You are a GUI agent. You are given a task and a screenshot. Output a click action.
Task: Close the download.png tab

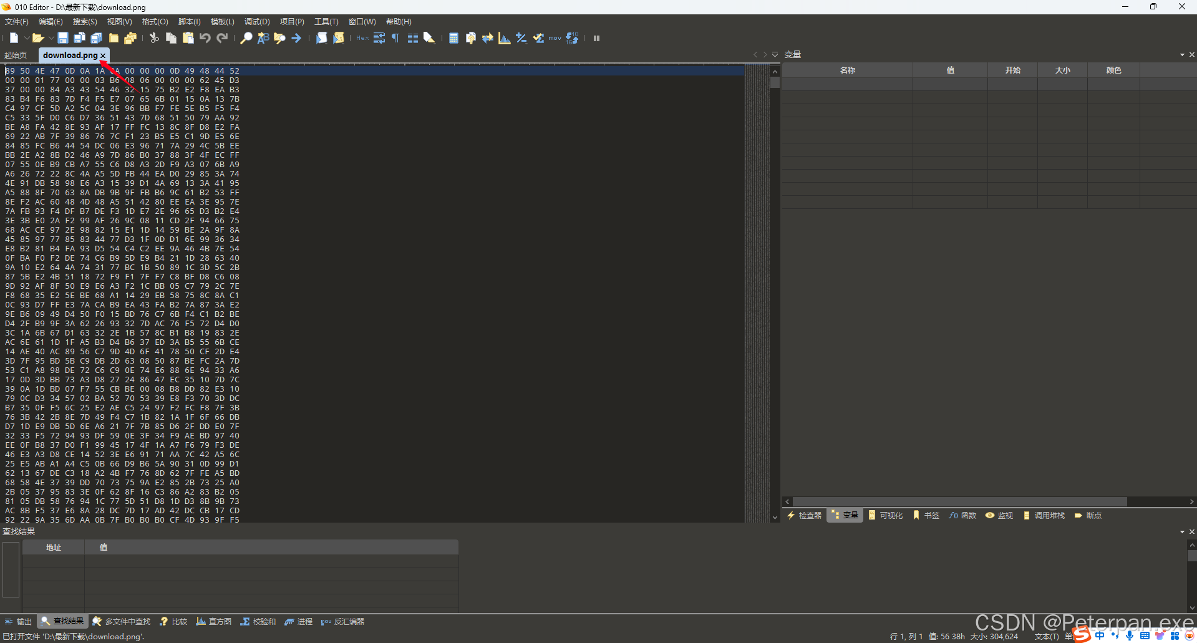coord(103,56)
